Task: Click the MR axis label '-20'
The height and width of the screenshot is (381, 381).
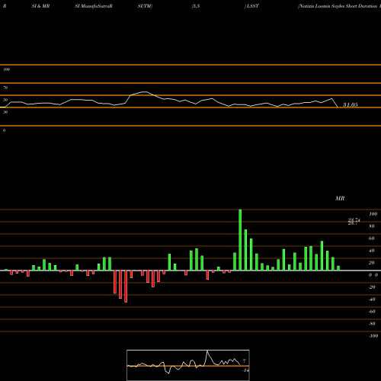Action: 372,287
